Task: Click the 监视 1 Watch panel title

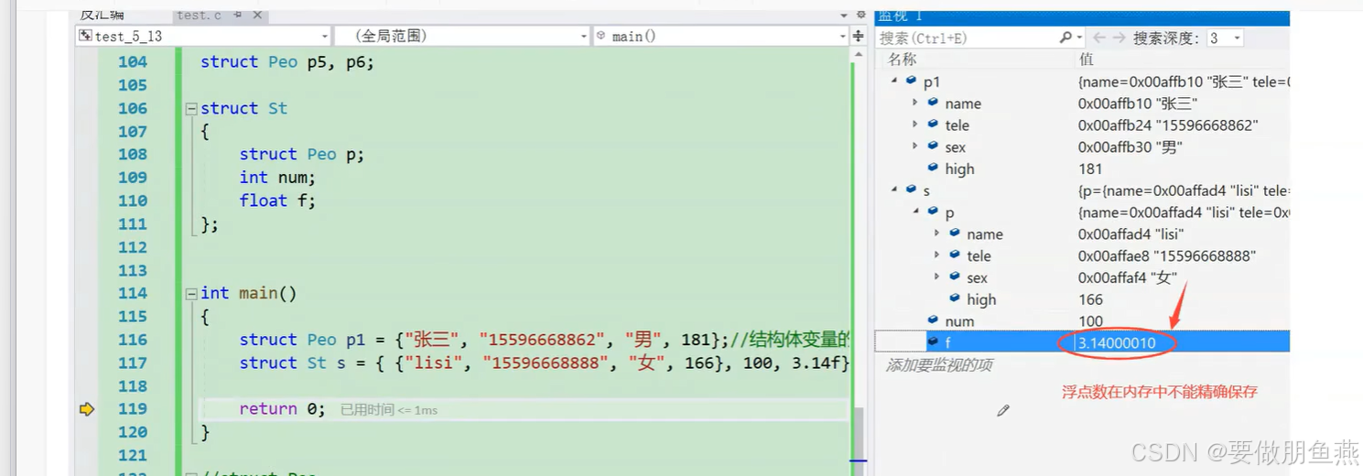Action: 900,16
